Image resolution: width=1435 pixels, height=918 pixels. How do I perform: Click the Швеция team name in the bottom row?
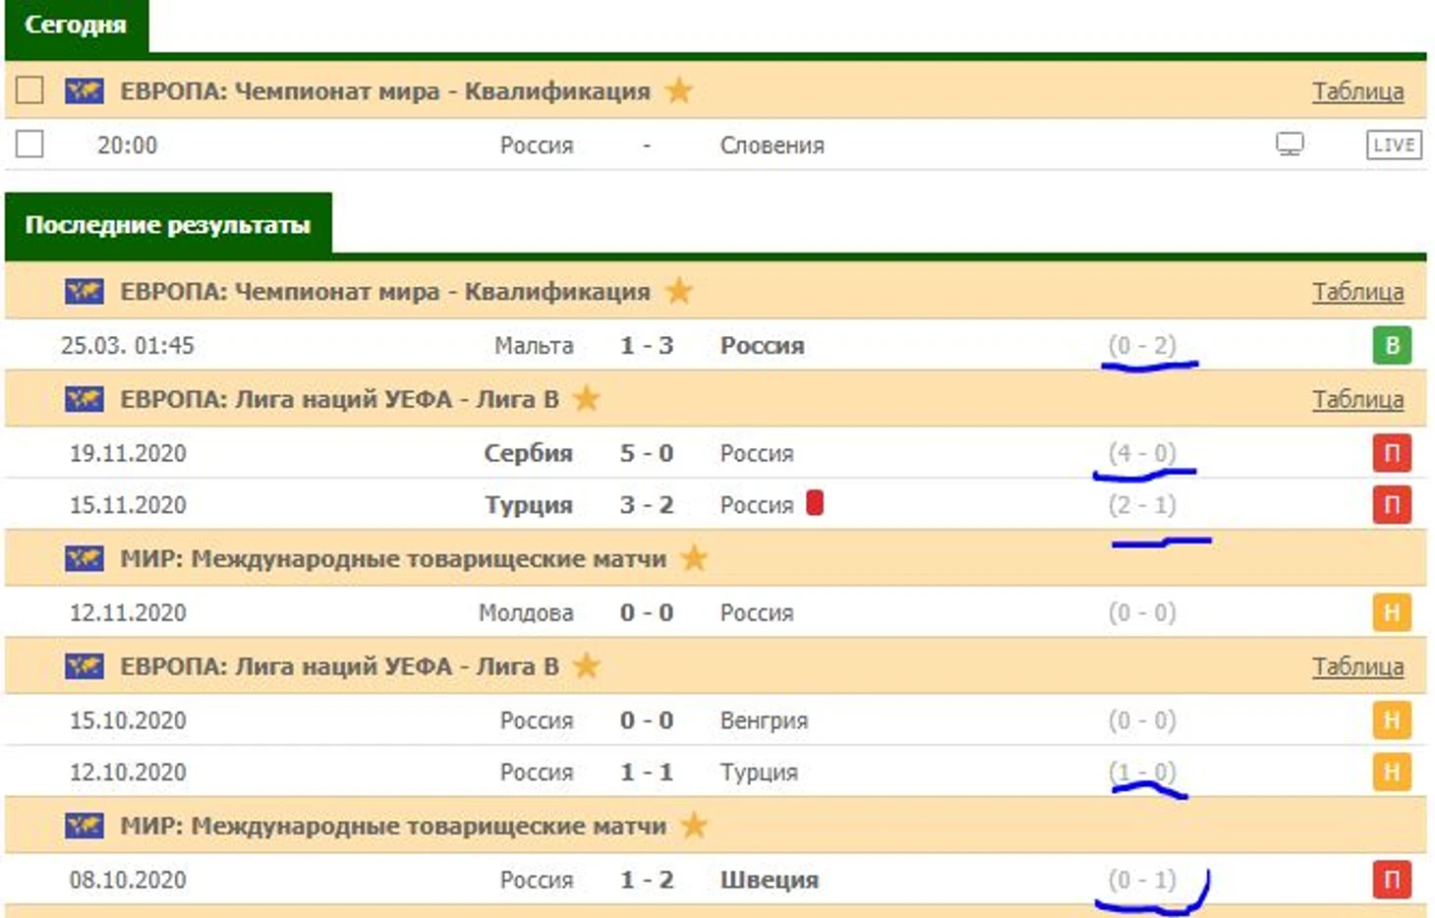point(769,880)
